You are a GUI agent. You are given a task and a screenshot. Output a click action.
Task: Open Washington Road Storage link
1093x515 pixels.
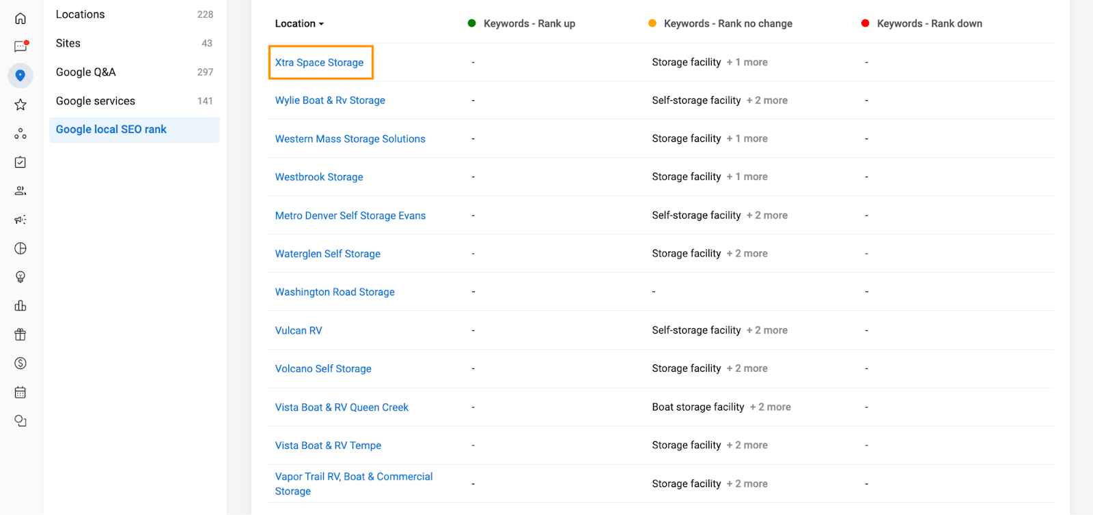(335, 292)
